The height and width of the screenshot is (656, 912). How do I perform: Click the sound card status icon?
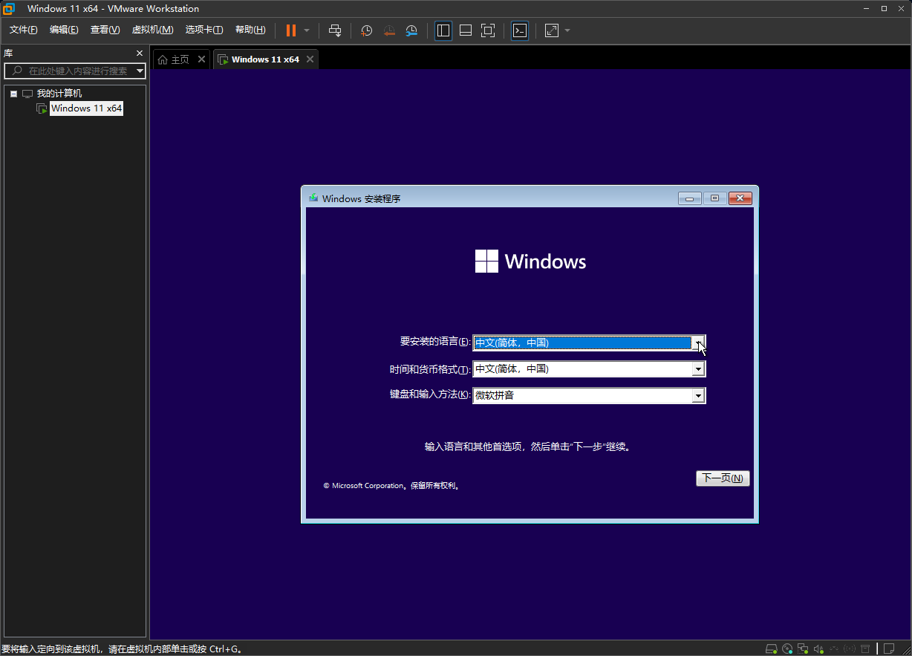818,649
